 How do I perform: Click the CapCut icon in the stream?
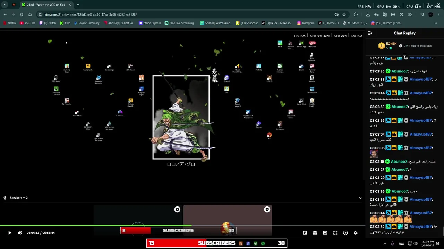point(312,79)
